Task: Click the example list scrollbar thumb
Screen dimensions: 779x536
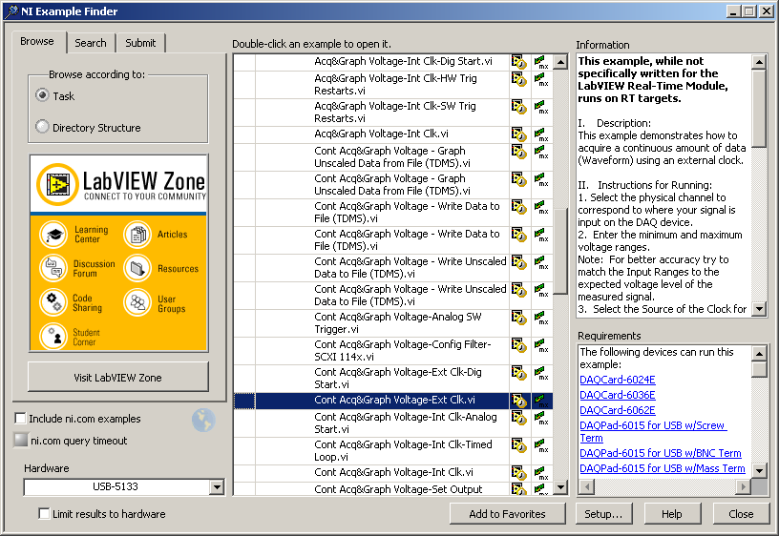Action: (560, 251)
